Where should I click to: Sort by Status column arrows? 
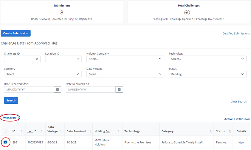click(x=230, y=131)
